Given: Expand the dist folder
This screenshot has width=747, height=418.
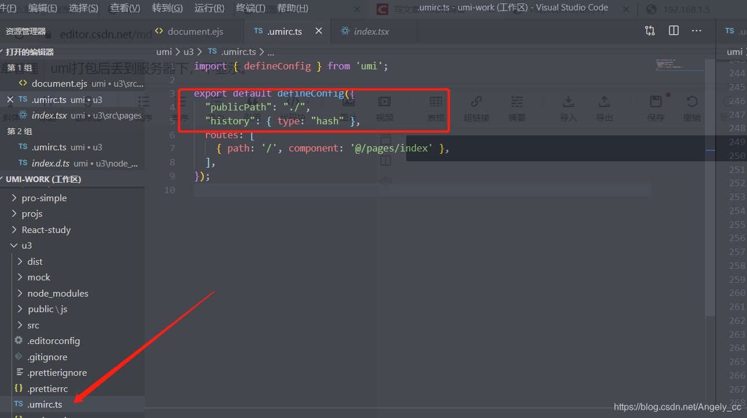Looking at the screenshot, I should 35,261.
